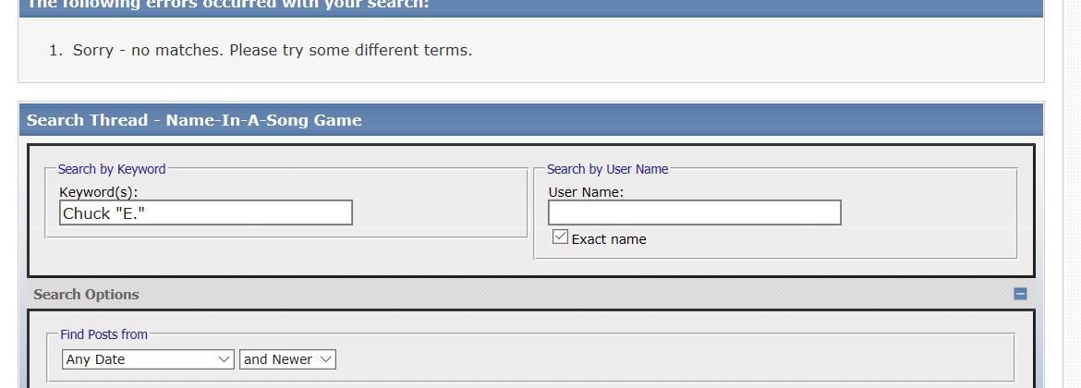Click the chevron arrow on Any Date selector
The width and height of the screenshot is (1081, 388).
[x=224, y=359]
